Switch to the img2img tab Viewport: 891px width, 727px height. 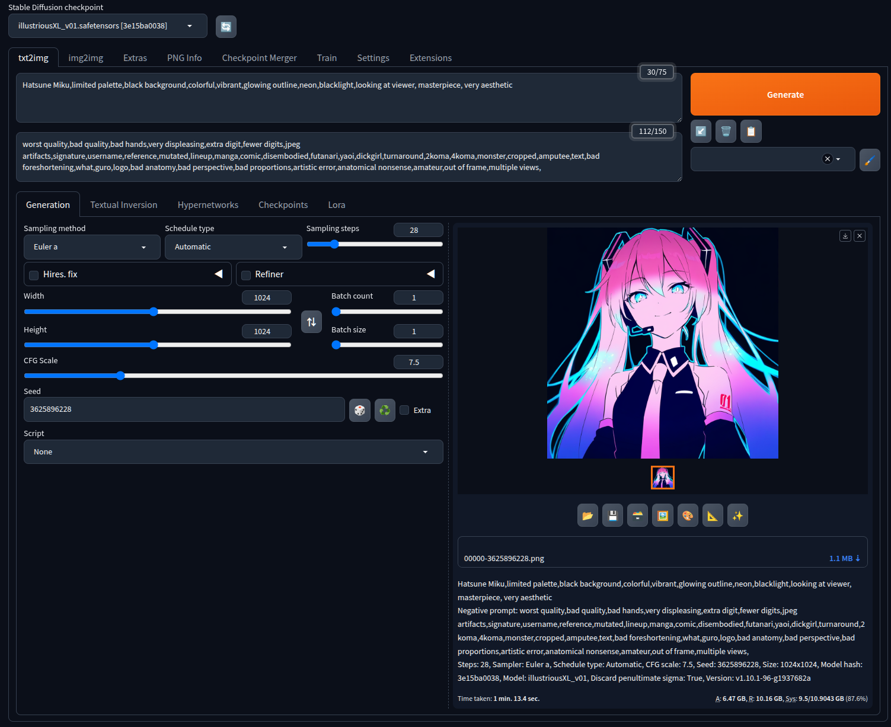click(x=86, y=58)
